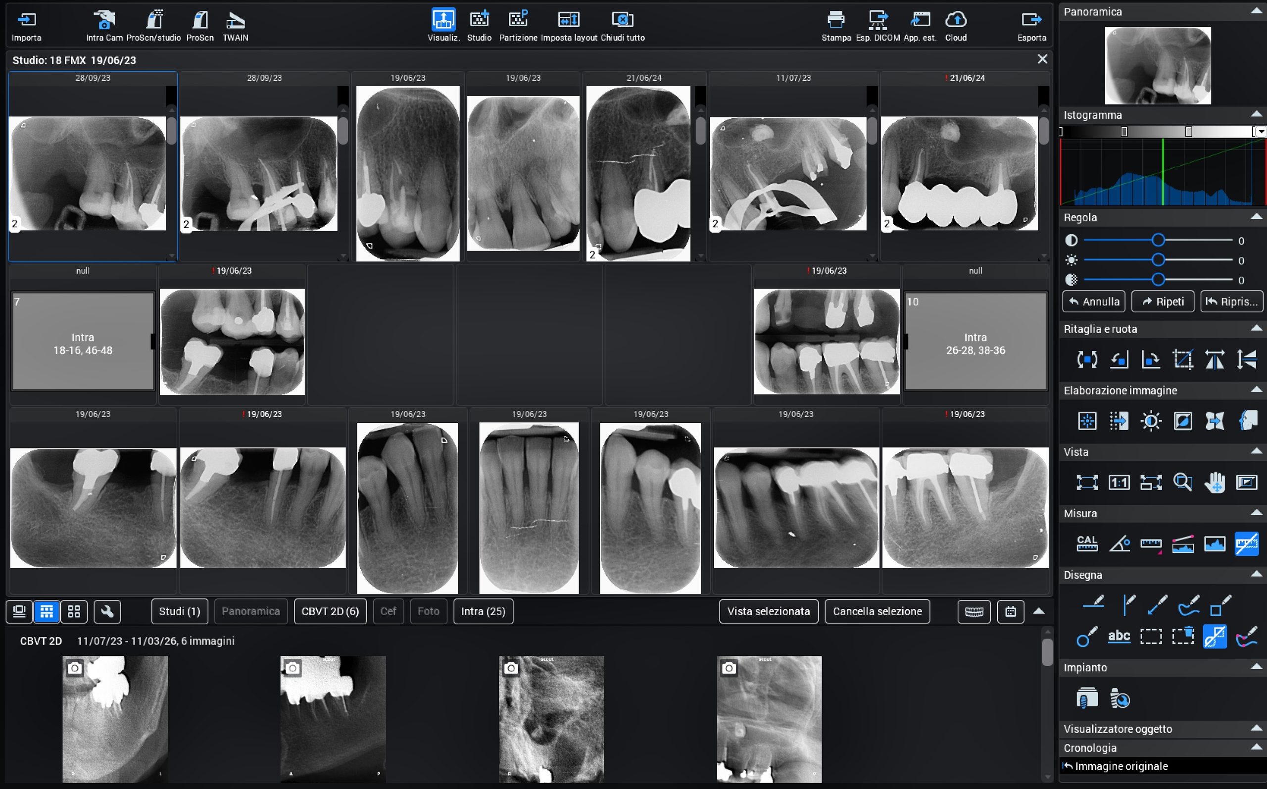
Task: Collapse the thumbnail browser with the up arrow
Action: pos(1038,611)
